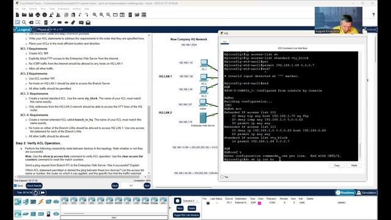Click the Zoom In magnifier icon
Image resolution: width=391 pixels, height=220 pixels.
[x=95, y=15]
